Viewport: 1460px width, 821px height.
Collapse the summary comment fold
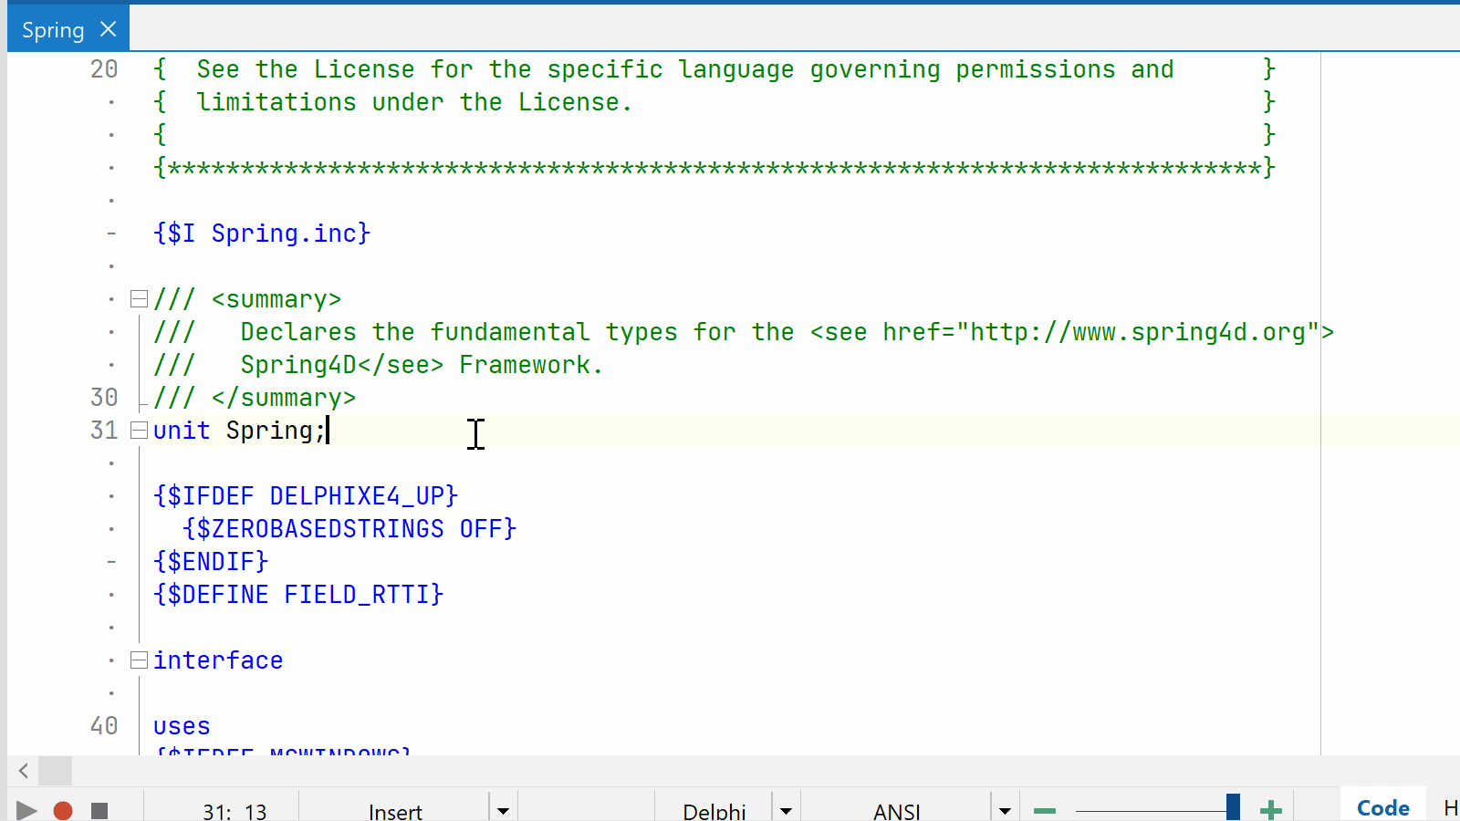(139, 299)
